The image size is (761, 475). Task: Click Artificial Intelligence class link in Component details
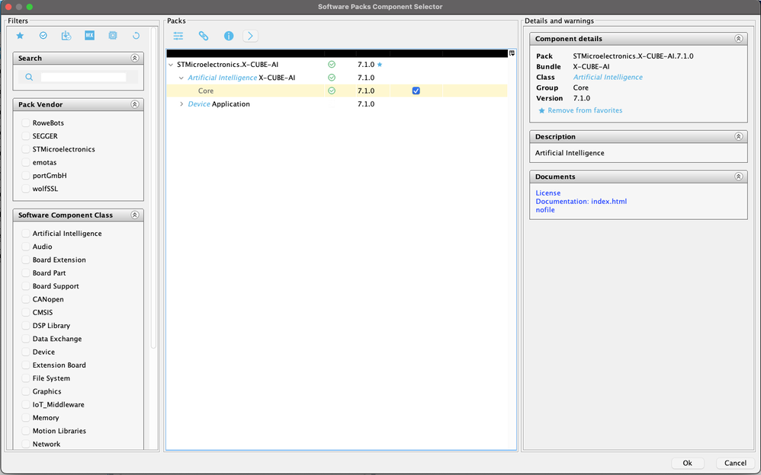pyautogui.click(x=608, y=77)
